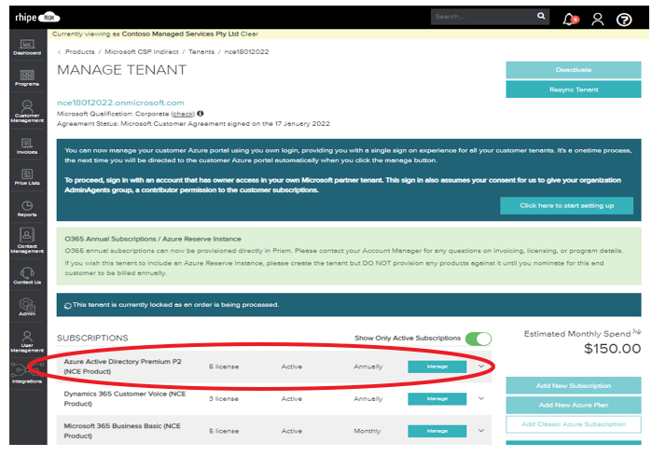Click Clear next to Contoso Managed Services
The width and height of the screenshot is (652, 457).
coord(249,35)
